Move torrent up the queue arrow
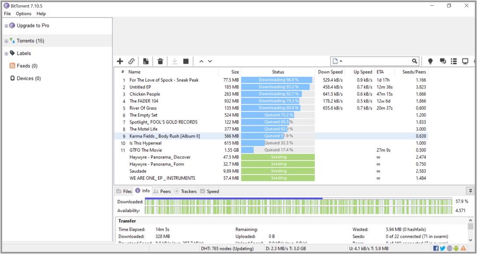 pos(201,62)
